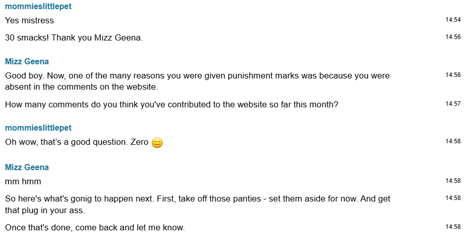Click the expressionless face emoji after "Zero"
This screenshot has height=241, width=468.
157,143
